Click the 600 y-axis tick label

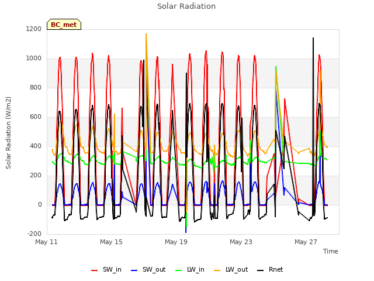click(36, 116)
